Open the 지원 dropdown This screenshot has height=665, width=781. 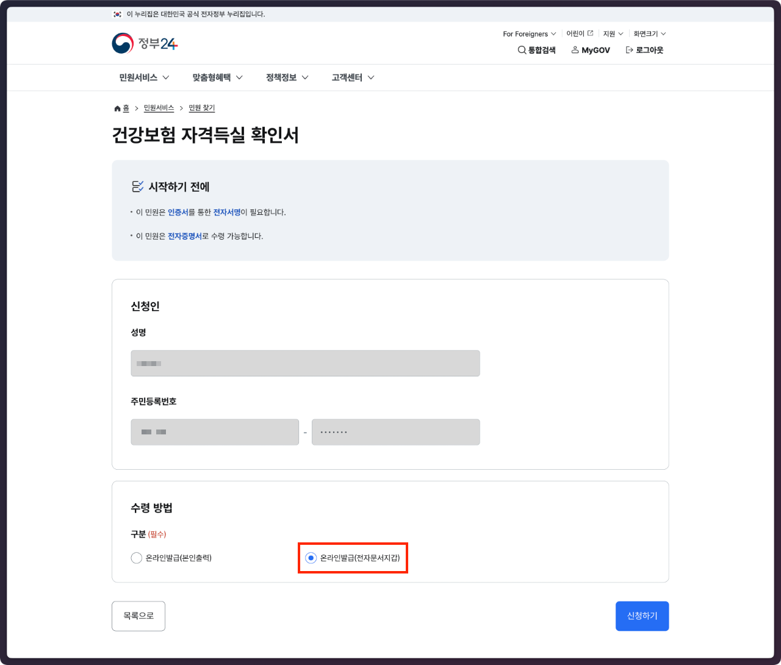(x=612, y=34)
